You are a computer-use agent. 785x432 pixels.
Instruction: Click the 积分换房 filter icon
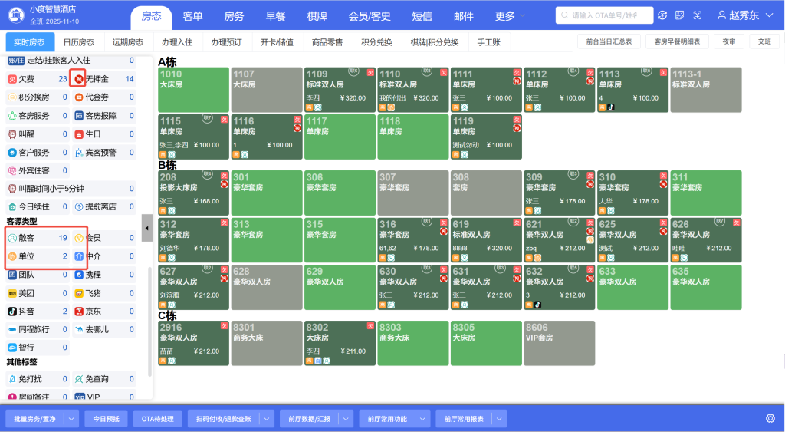click(x=12, y=97)
